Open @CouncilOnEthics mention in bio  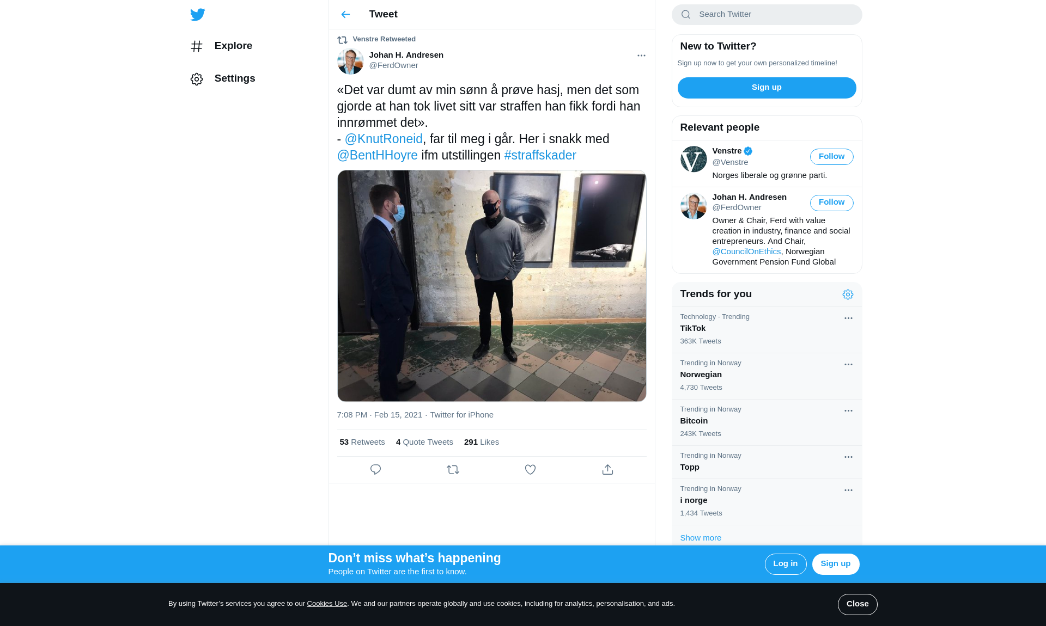746,251
